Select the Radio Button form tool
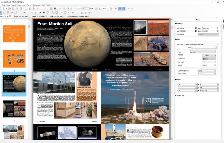This screenshot has width=224, height=143. [44, 13]
